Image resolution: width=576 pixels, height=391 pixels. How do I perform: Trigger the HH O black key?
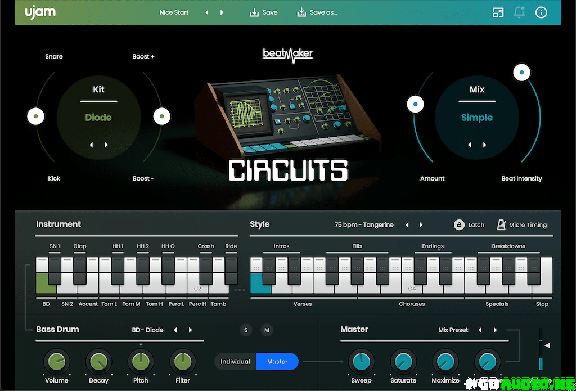coord(168,271)
